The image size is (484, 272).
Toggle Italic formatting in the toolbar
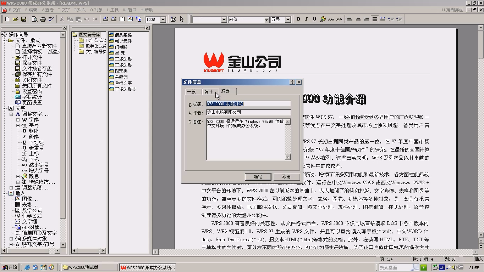click(x=306, y=19)
